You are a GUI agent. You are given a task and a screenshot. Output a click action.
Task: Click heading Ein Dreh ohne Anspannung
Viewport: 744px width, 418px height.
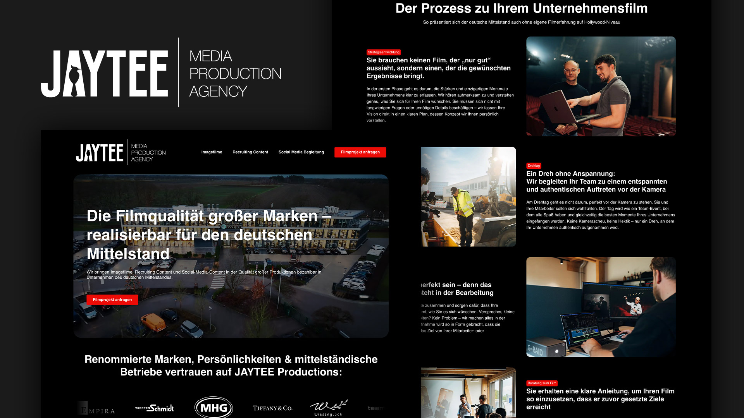pyautogui.click(x=597, y=182)
